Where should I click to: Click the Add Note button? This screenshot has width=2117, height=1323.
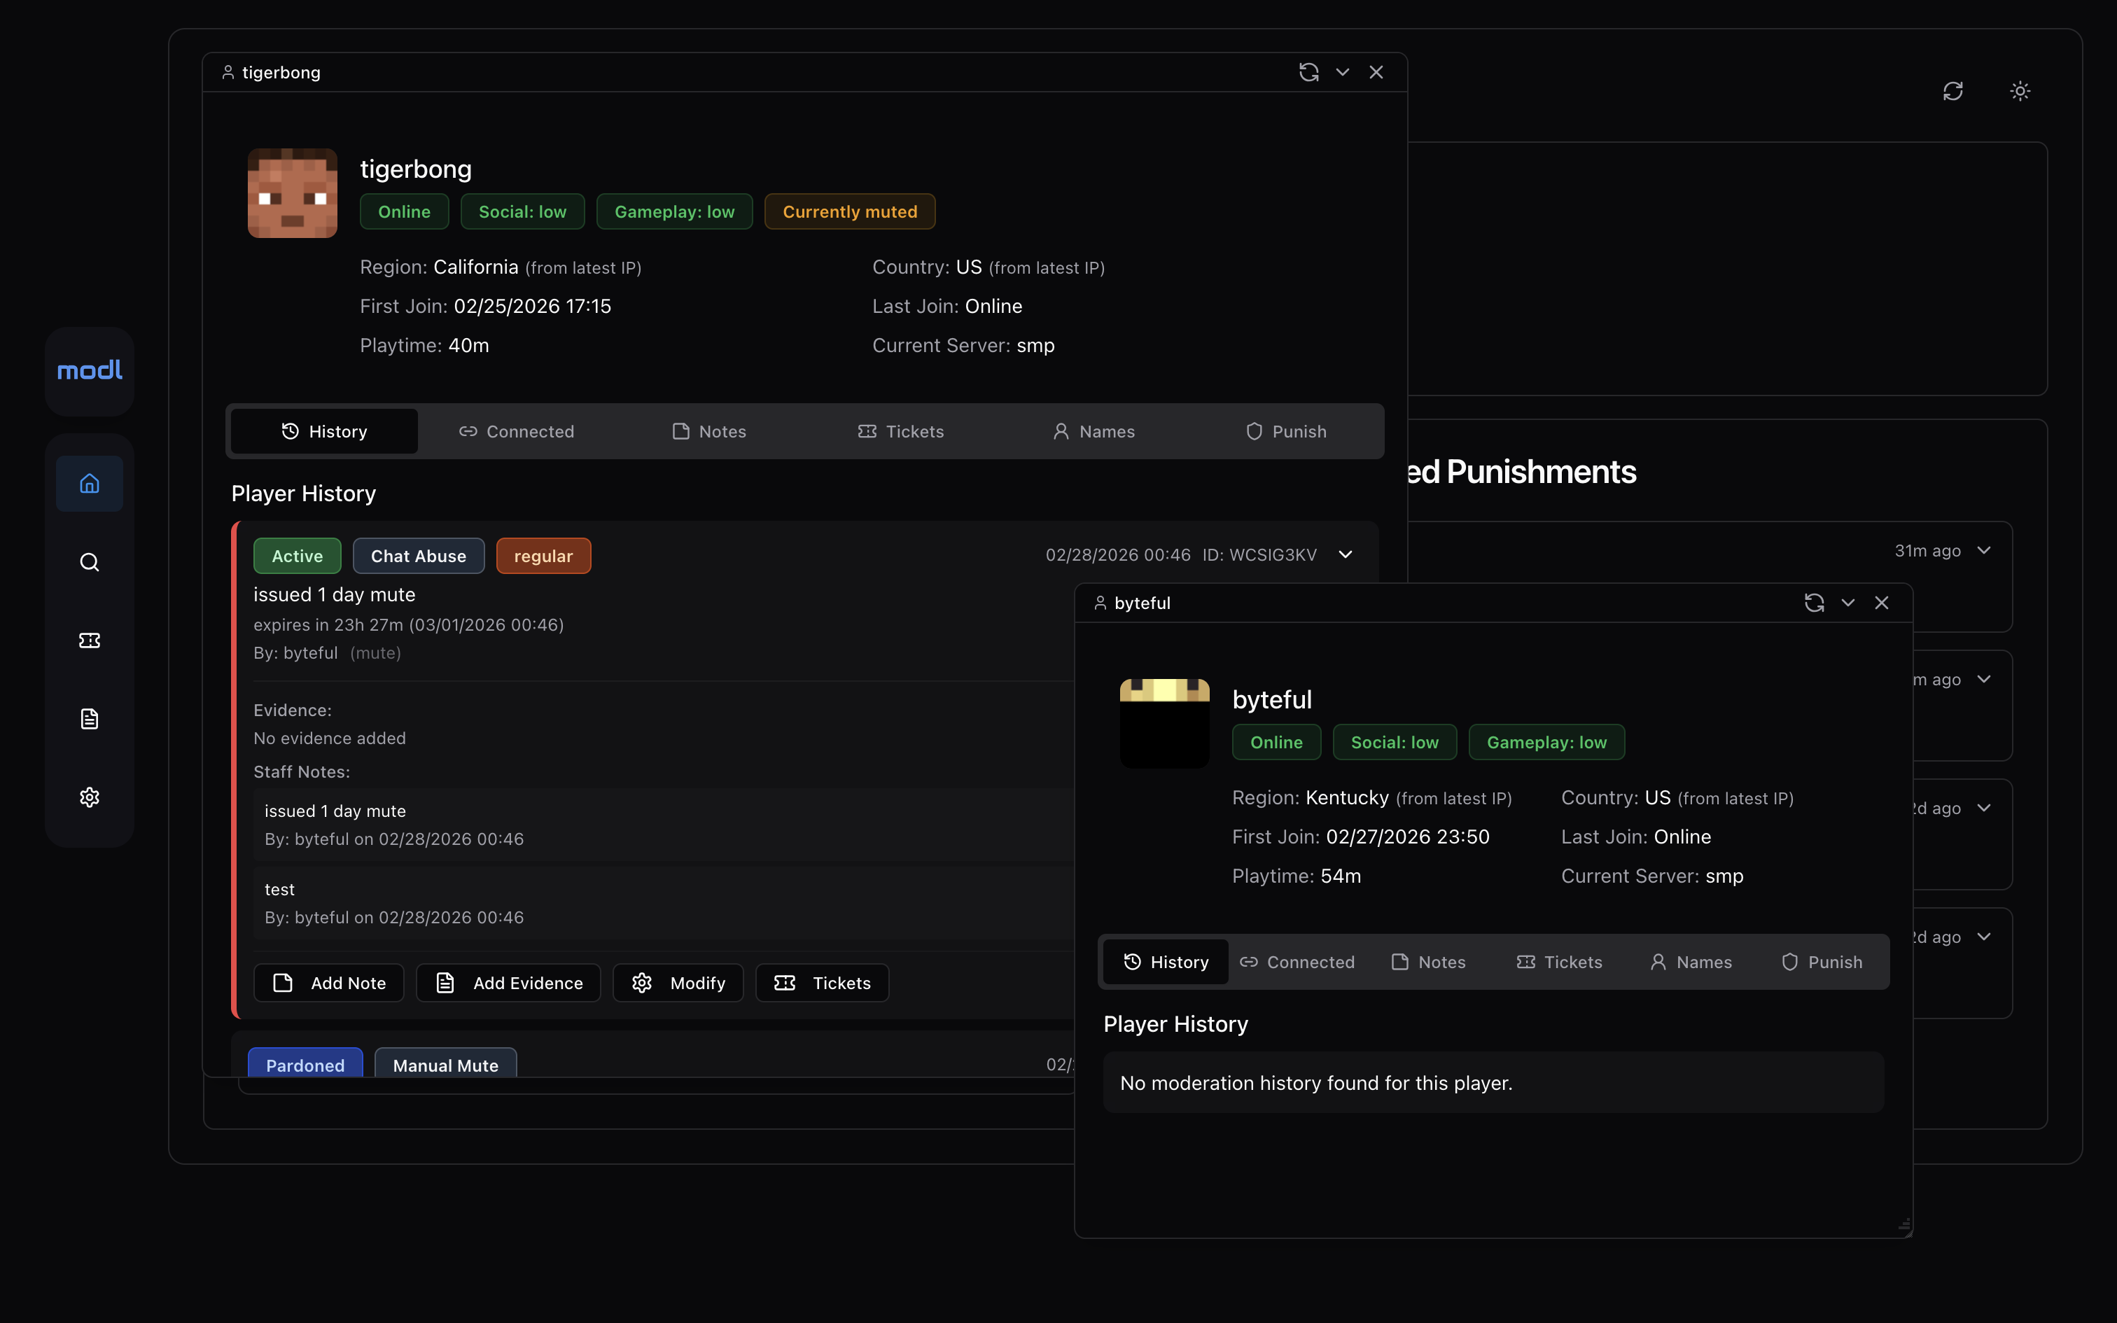pos(329,983)
